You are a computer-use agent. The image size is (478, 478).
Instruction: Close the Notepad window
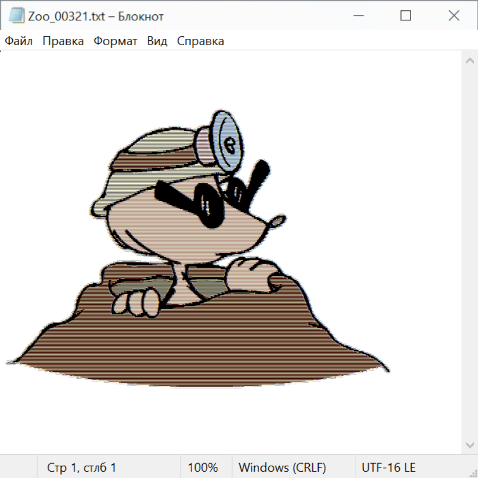click(454, 16)
